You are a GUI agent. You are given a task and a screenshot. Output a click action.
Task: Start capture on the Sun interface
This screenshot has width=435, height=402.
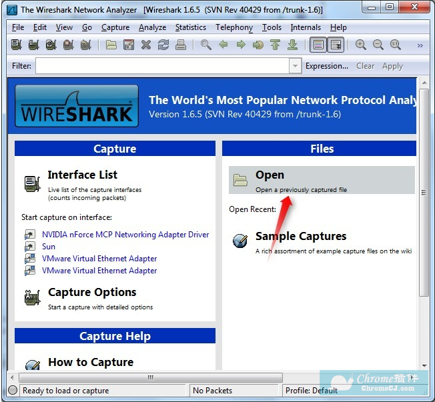point(49,247)
